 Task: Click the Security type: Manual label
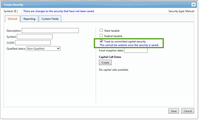point(181,11)
